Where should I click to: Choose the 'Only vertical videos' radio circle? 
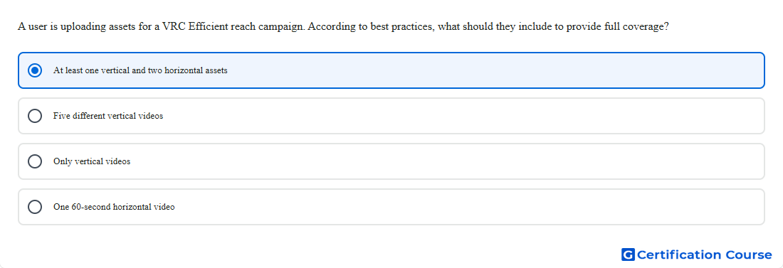35,161
